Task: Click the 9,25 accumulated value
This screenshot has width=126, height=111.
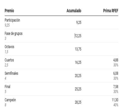Action: point(79,22)
